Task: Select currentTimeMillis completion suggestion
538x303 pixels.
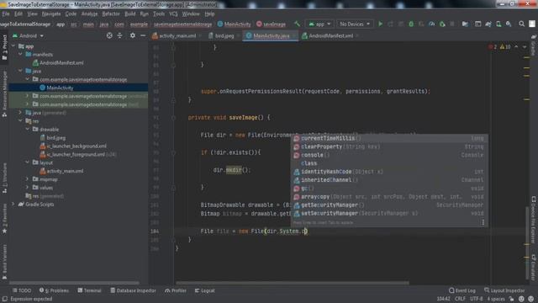Action: click(389, 138)
